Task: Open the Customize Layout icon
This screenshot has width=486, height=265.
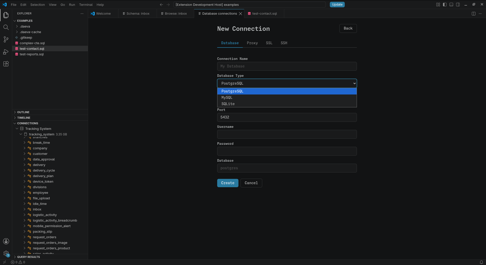Action: coord(438,5)
